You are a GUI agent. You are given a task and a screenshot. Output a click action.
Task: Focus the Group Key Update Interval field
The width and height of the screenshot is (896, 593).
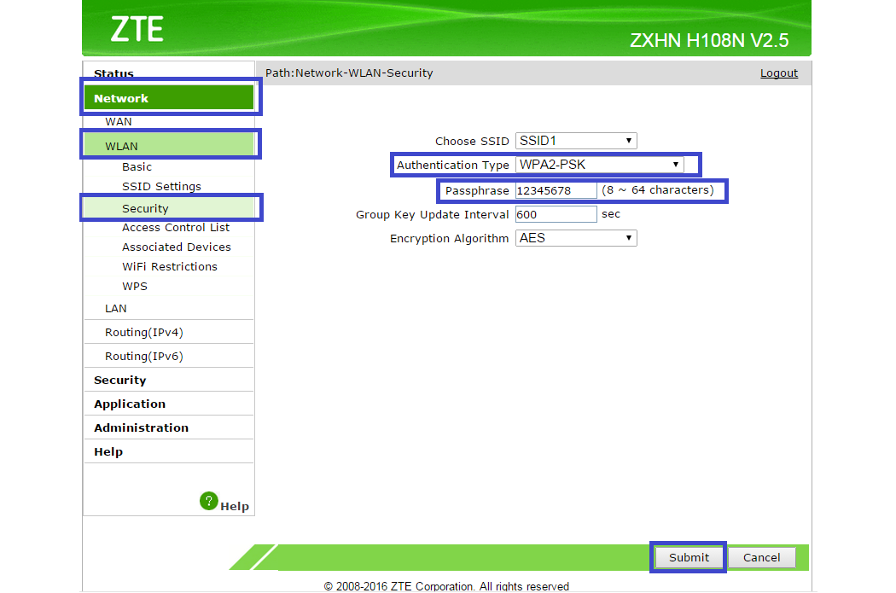tap(556, 214)
